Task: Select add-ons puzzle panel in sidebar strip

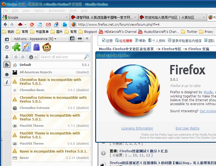Action: point(7,65)
